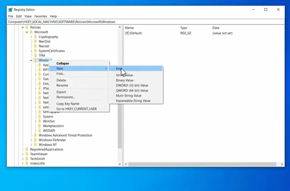Open the Favorites menu
This screenshot has width=290, height=191.
[41, 16]
